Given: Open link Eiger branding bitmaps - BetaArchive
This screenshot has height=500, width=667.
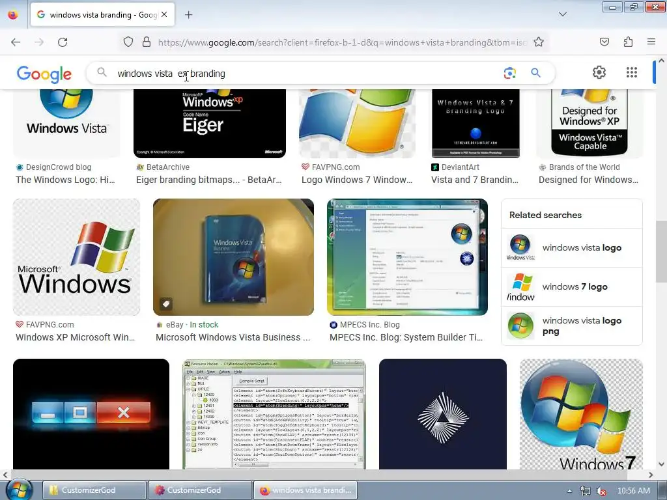Looking at the screenshot, I should pyautogui.click(x=209, y=180).
